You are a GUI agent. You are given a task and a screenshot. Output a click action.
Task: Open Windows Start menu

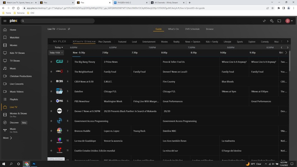(4, 164)
